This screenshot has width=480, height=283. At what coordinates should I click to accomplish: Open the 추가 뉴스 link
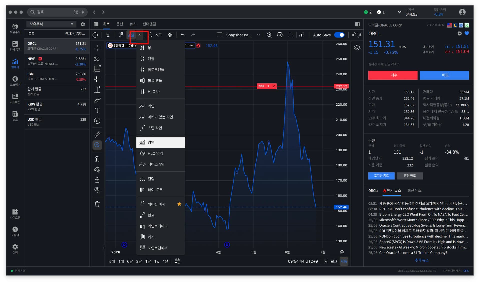pos(422,260)
